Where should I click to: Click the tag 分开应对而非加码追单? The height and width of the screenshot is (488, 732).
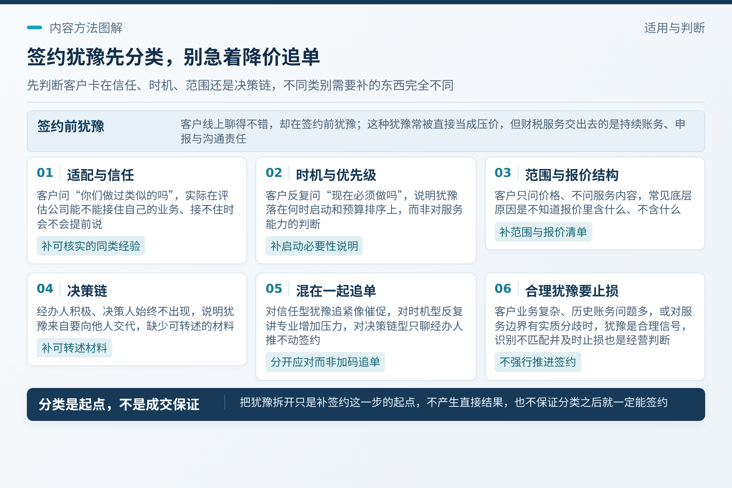coord(325,362)
